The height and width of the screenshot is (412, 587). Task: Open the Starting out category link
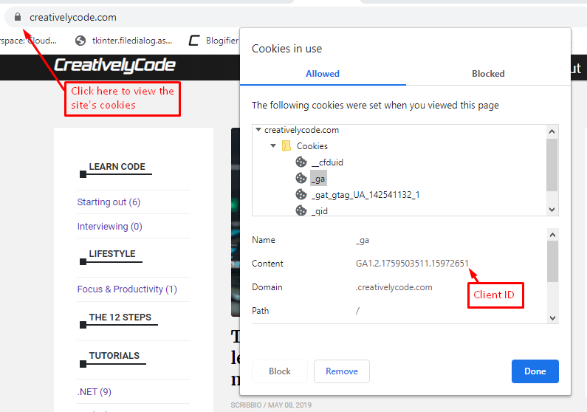[x=109, y=202]
